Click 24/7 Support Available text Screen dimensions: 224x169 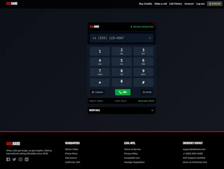pyautogui.click(x=194, y=158)
